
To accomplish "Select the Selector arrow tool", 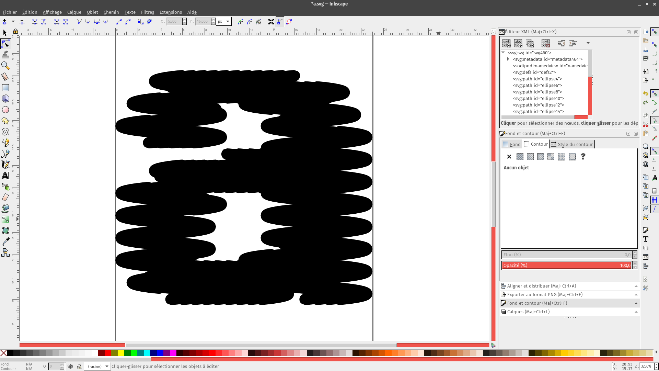I will 5,33.
